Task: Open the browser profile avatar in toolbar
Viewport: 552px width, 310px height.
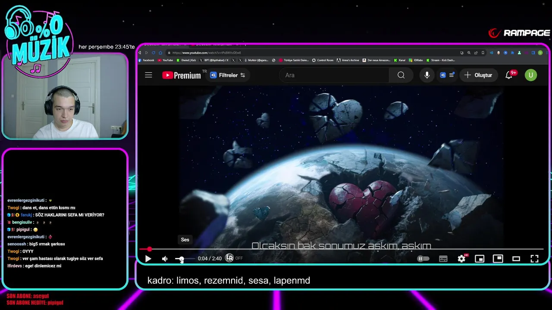Action: (540, 53)
